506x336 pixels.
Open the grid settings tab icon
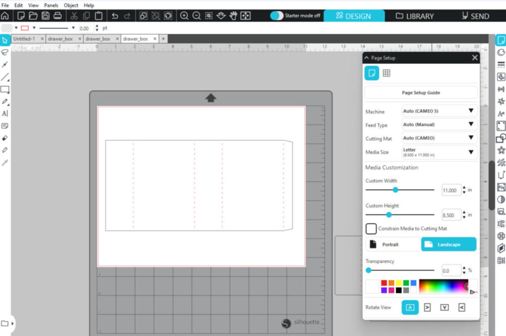click(x=386, y=73)
